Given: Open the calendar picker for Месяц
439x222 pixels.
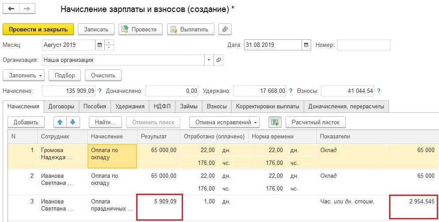Looking at the screenshot, I should tap(99, 45).
